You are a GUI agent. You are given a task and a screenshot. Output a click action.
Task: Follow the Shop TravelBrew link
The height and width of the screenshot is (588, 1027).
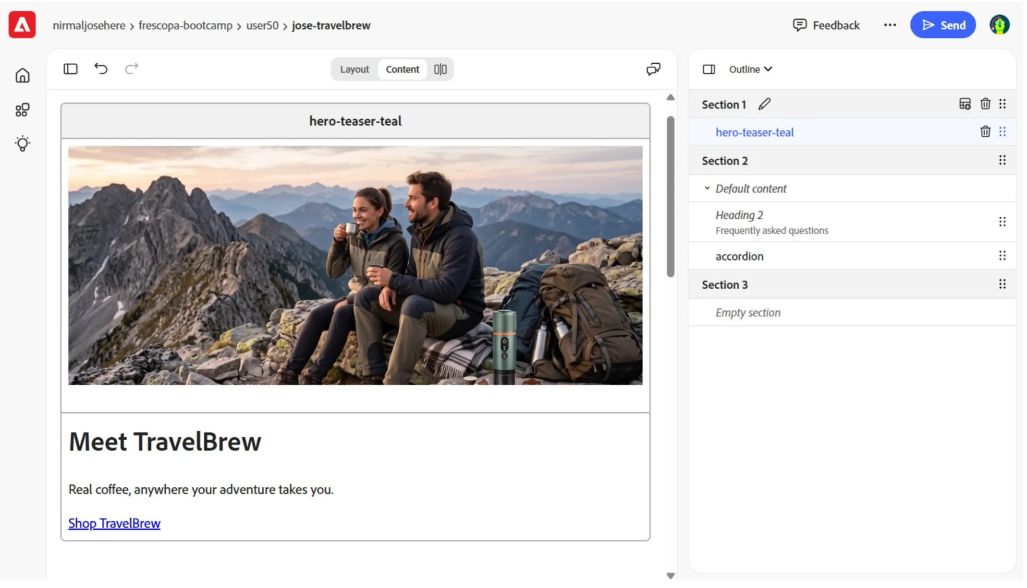coord(115,524)
